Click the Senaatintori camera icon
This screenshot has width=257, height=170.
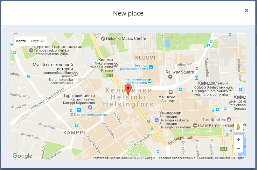click(x=231, y=103)
